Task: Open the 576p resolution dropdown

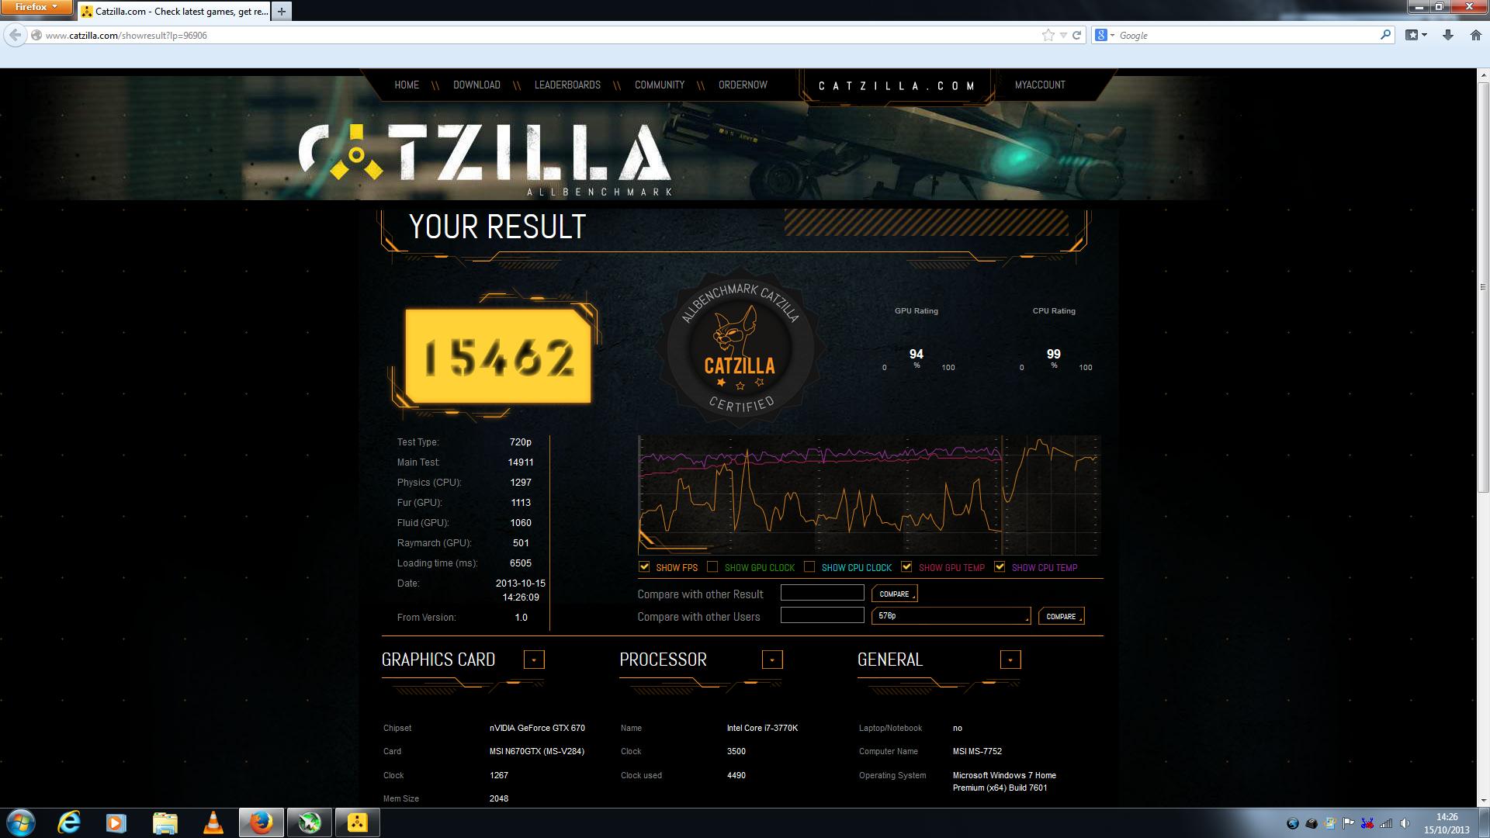Action: point(951,616)
